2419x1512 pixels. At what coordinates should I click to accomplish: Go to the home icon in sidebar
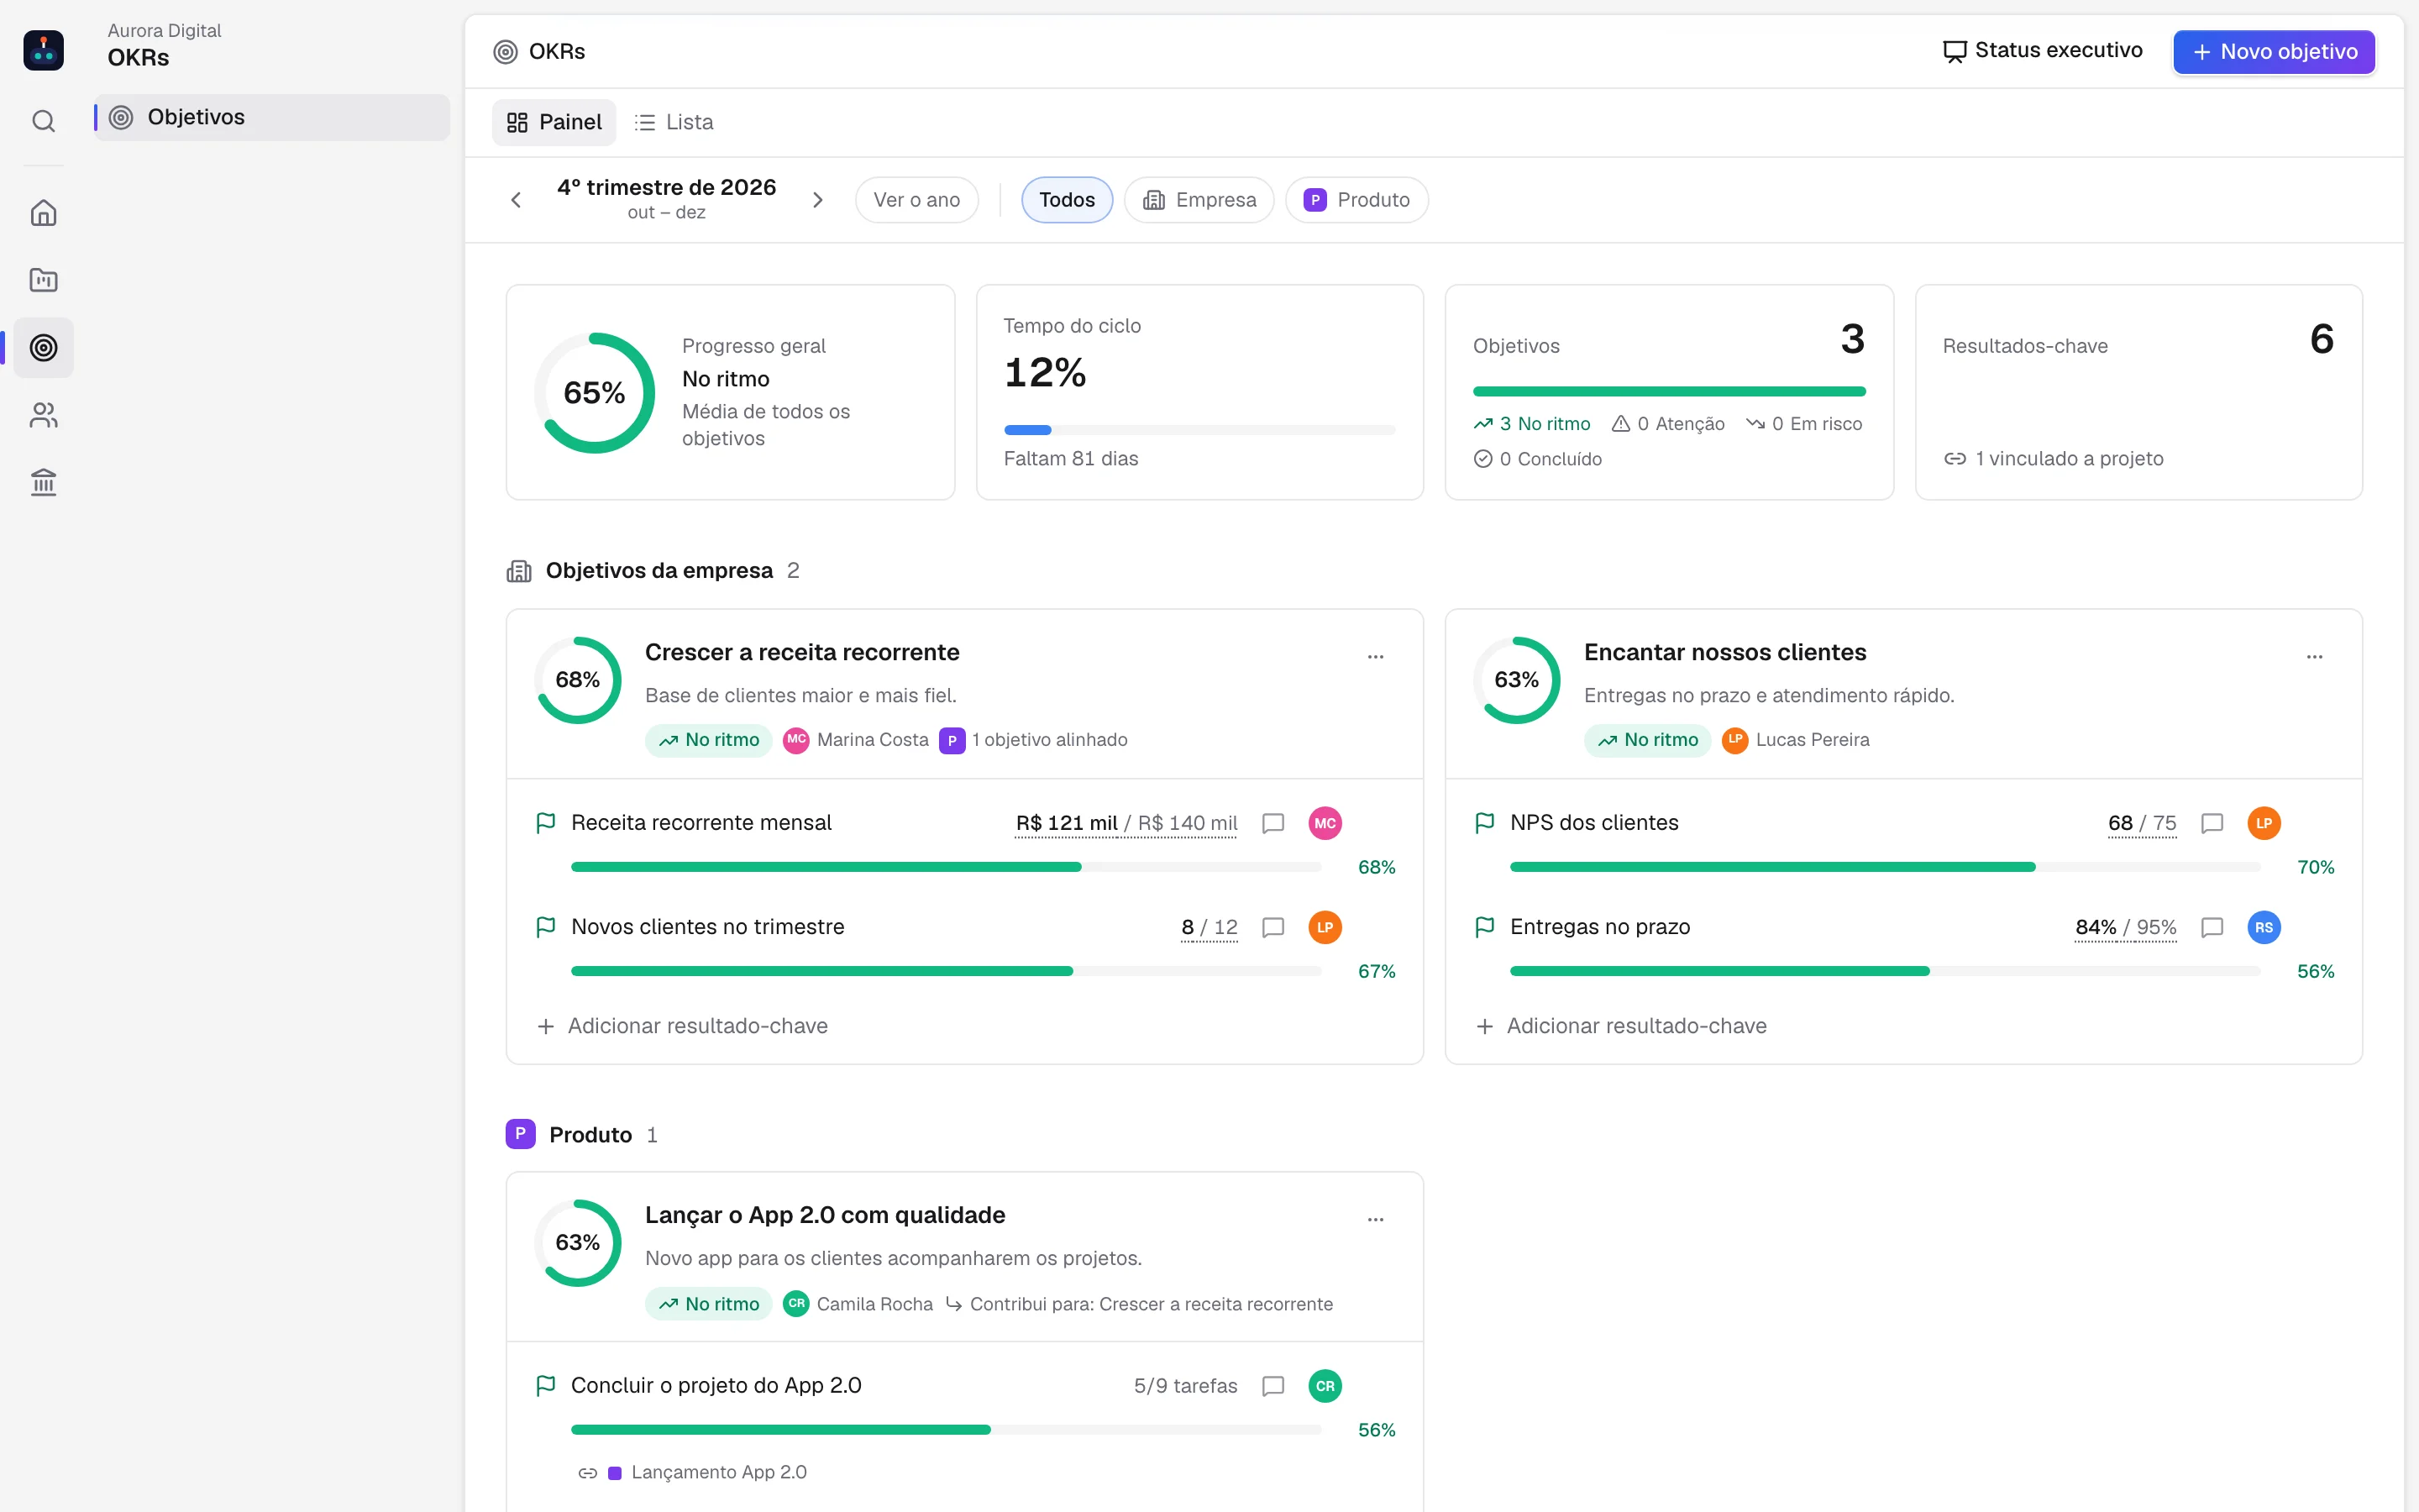coord(43,213)
